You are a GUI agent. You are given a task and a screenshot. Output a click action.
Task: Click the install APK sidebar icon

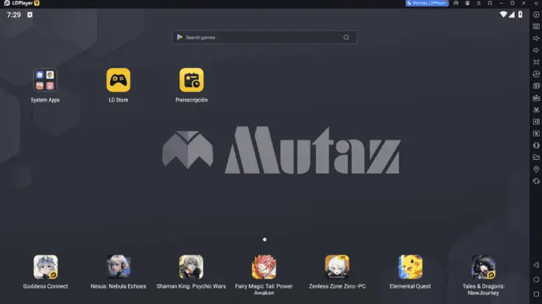click(536, 98)
